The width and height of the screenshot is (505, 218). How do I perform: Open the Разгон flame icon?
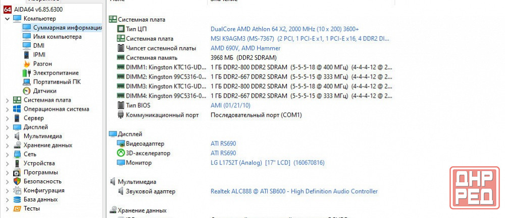tap(27, 64)
